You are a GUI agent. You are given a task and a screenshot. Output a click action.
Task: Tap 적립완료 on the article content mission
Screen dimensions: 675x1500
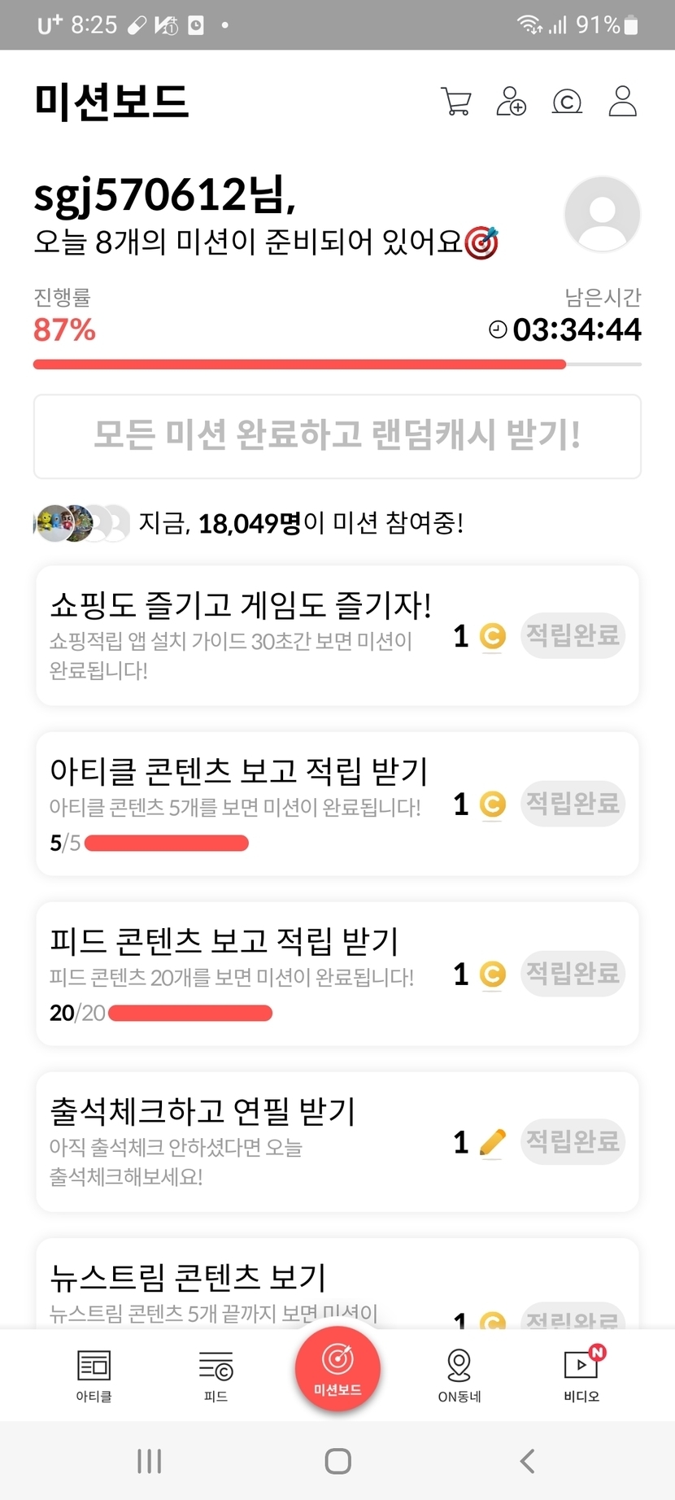click(x=573, y=804)
